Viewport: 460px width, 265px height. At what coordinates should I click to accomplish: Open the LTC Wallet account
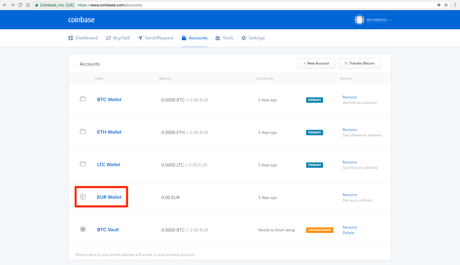pos(109,165)
